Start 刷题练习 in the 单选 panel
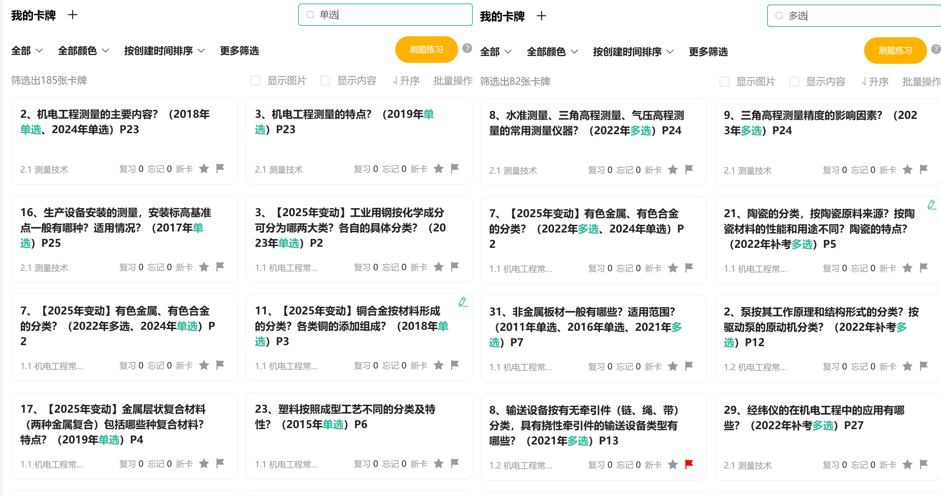This screenshot has height=495, width=941. [426, 49]
